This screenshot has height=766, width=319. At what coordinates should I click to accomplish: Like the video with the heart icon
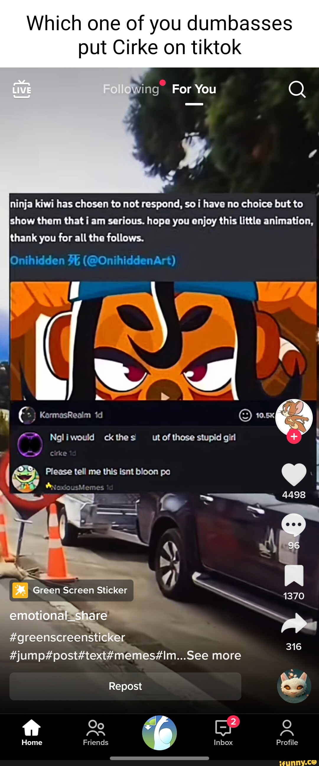pyautogui.click(x=294, y=474)
